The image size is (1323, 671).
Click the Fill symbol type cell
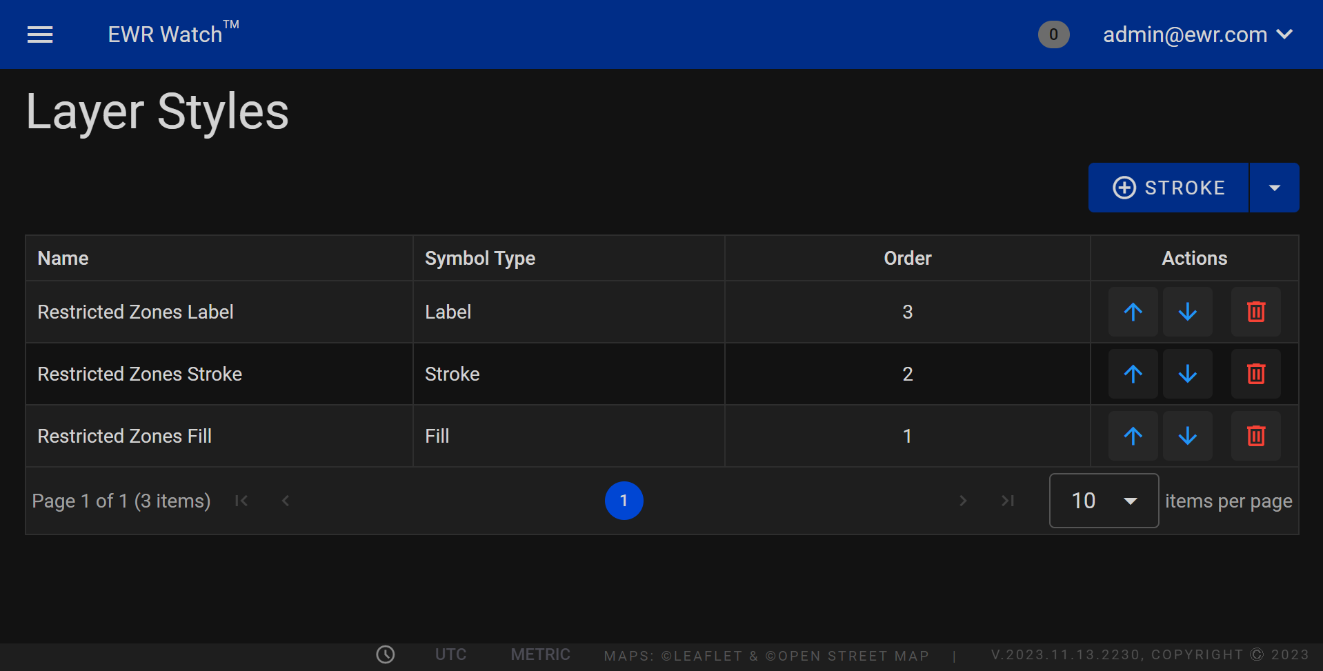(569, 436)
